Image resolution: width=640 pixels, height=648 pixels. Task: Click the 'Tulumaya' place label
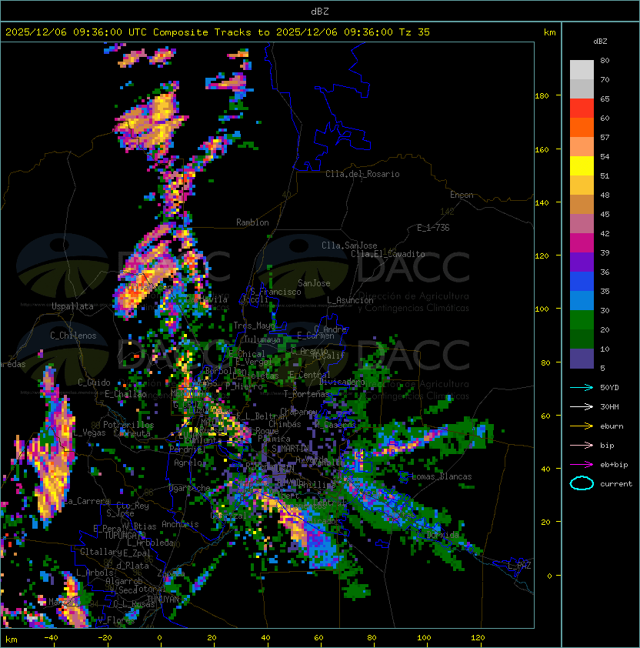(x=262, y=339)
